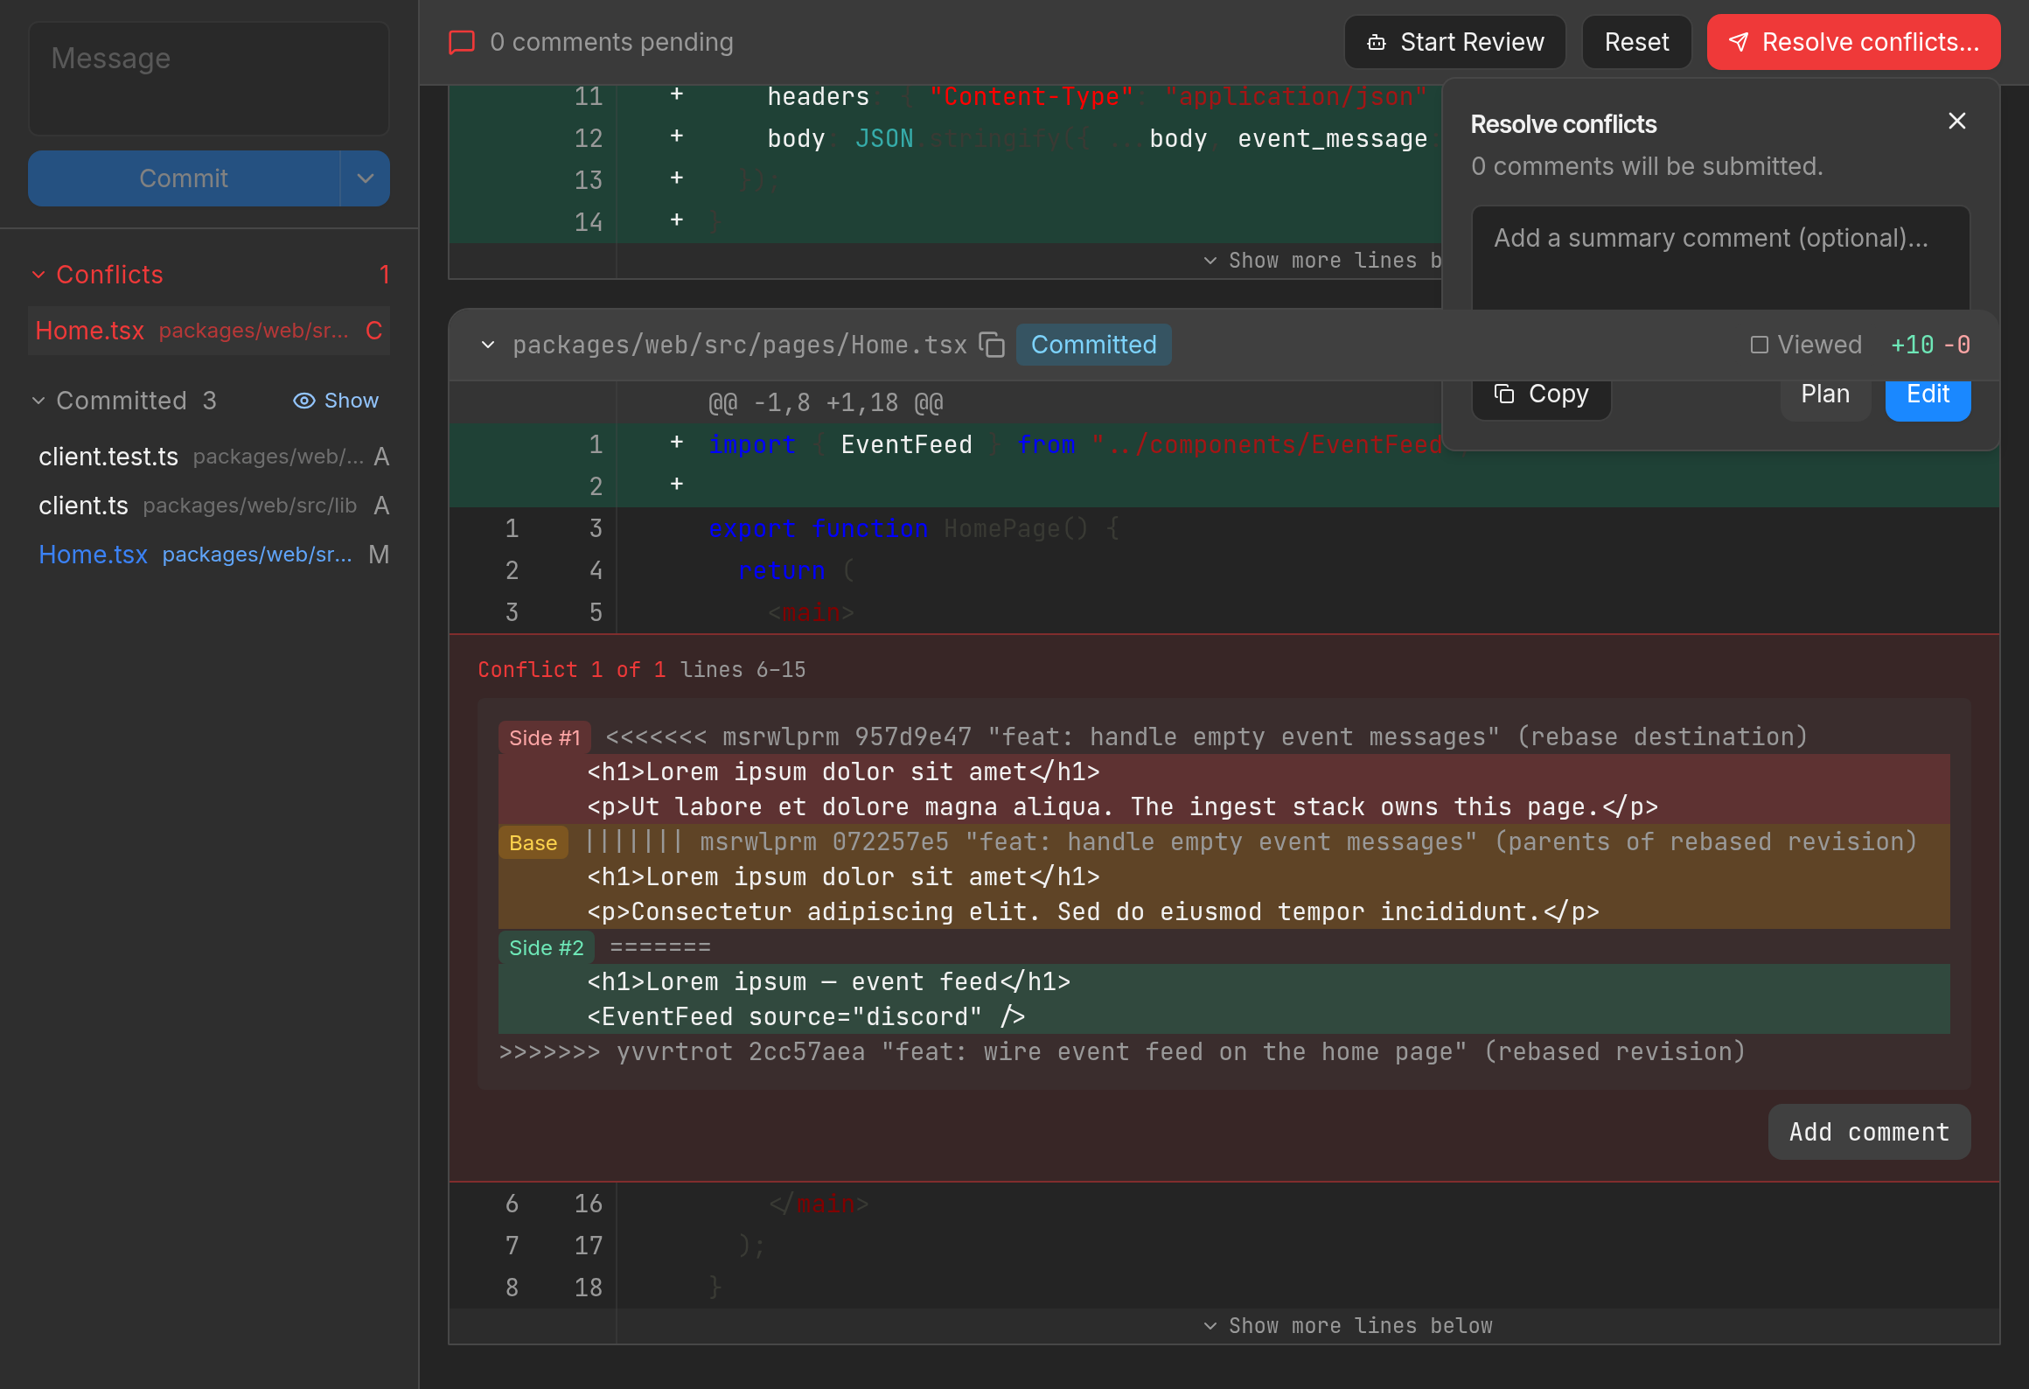The image size is (2029, 1389).
Task: Click the Conflict 1 of 1 heading
Action: [x=572, y=670]
